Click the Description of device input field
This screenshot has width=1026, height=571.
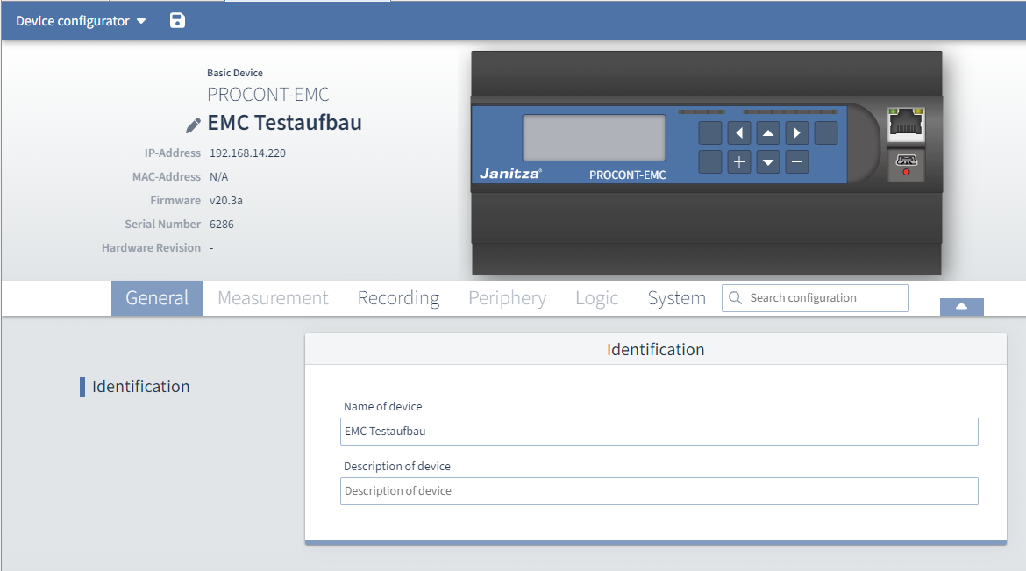pyautogui.click(x=659, y=490)
